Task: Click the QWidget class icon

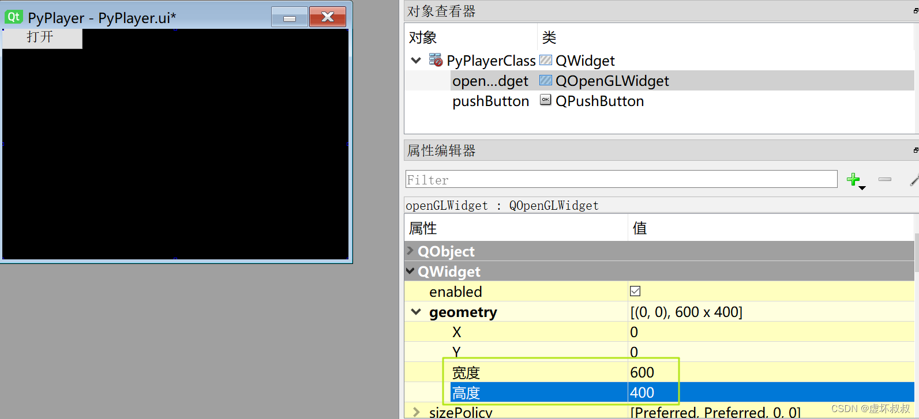Action: pyautogui.click(x=546, y=60)
